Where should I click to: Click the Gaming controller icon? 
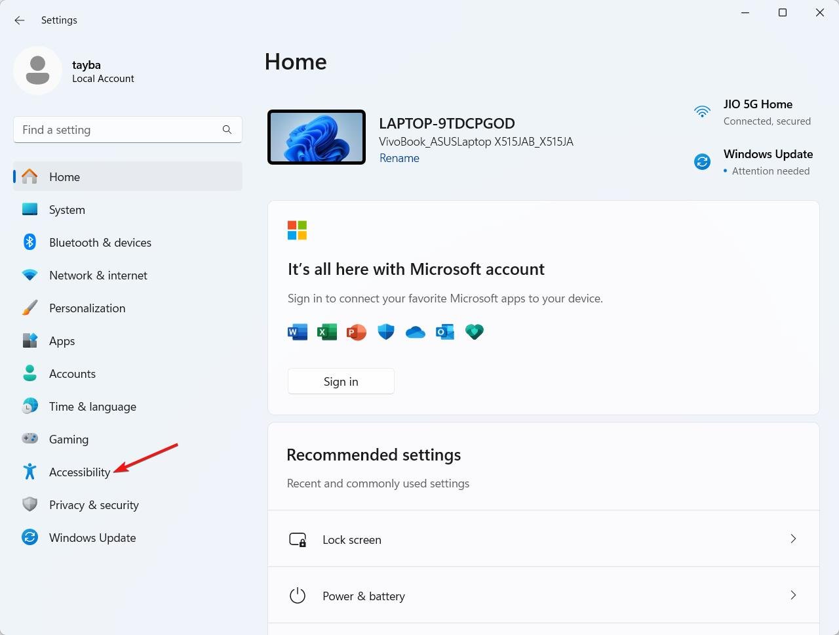click(x=29, y=438)
